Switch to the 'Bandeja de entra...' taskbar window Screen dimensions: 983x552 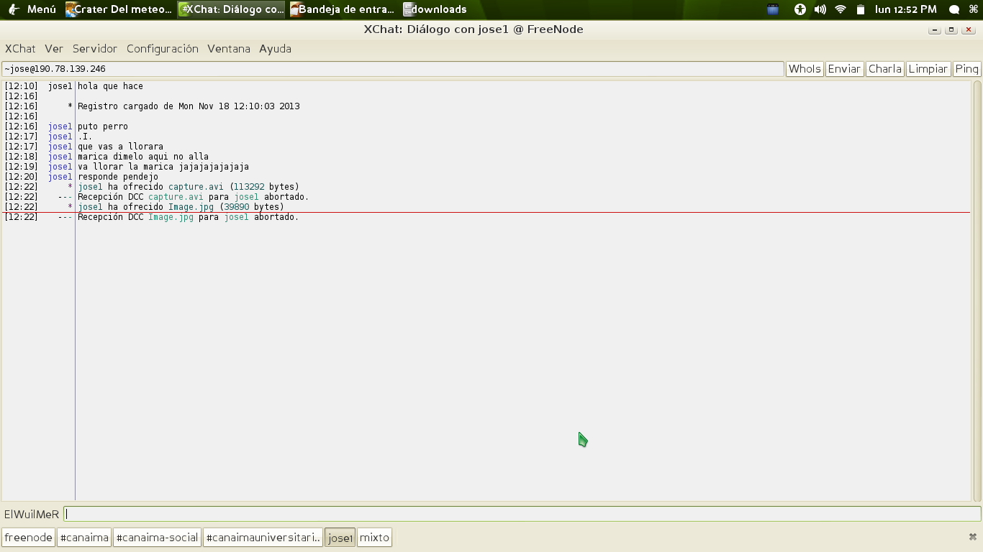tap(343, 9)
